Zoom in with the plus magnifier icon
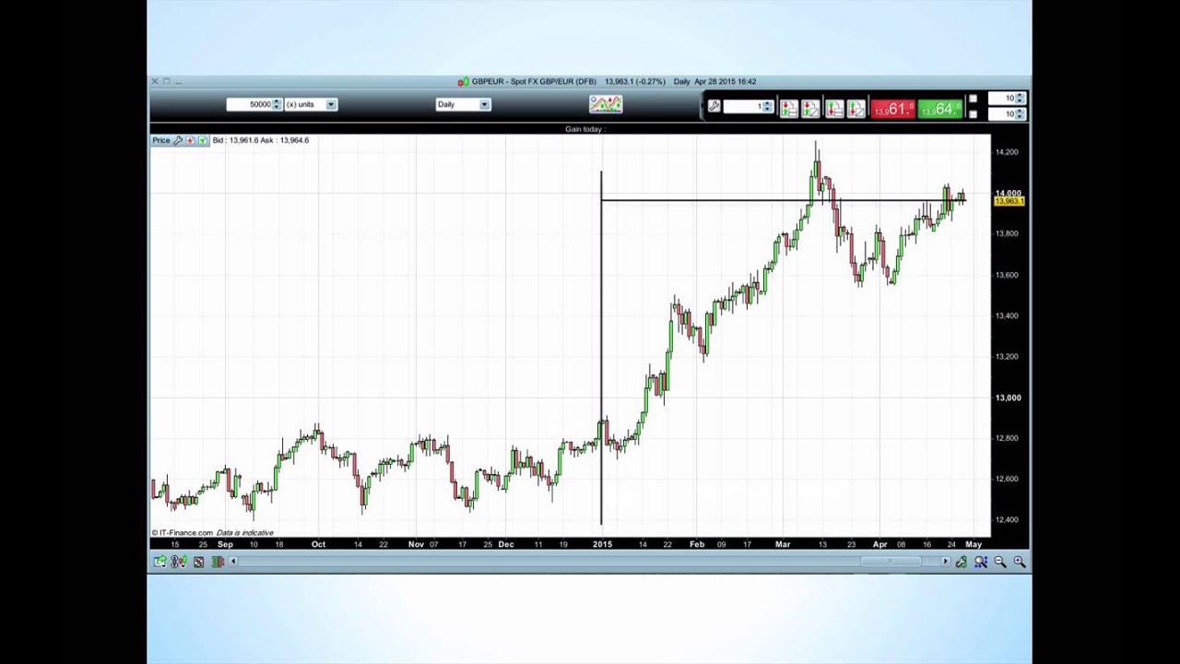 click(x=1020, y=562)
